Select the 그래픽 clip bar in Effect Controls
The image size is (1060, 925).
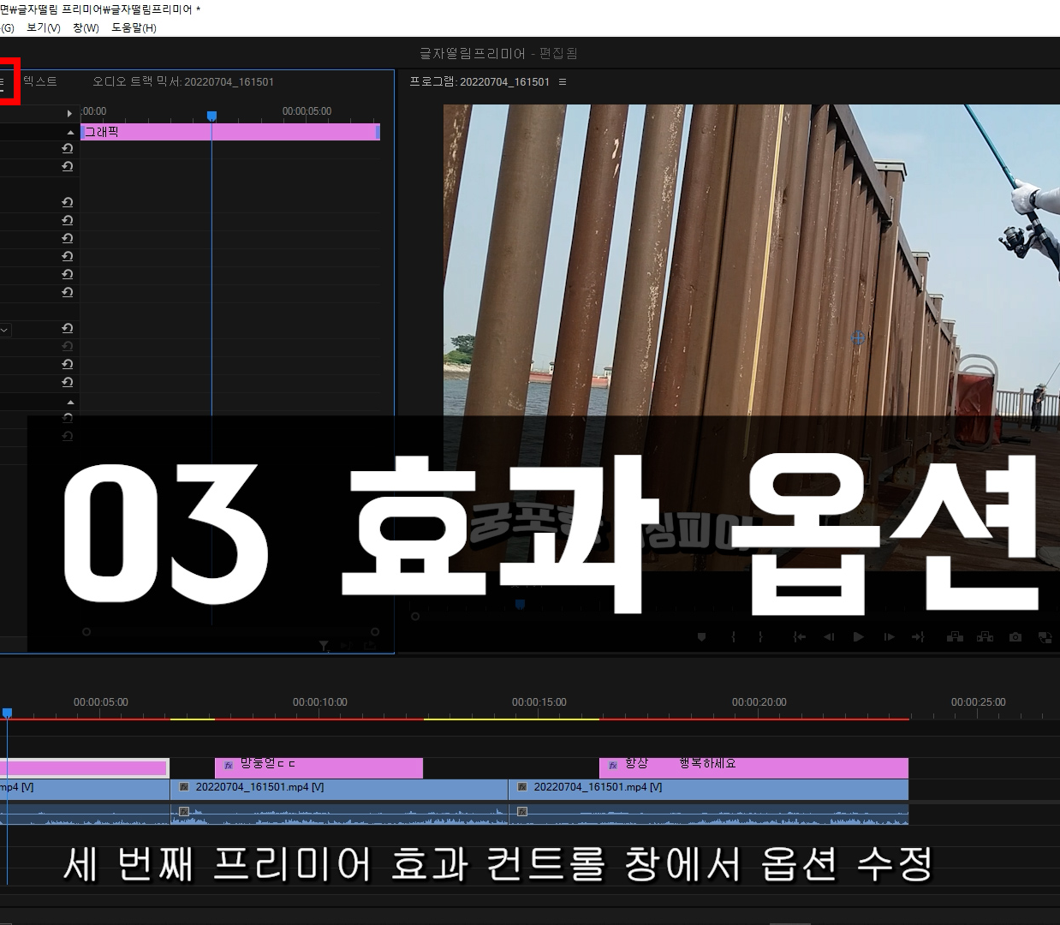coord(230,132)
